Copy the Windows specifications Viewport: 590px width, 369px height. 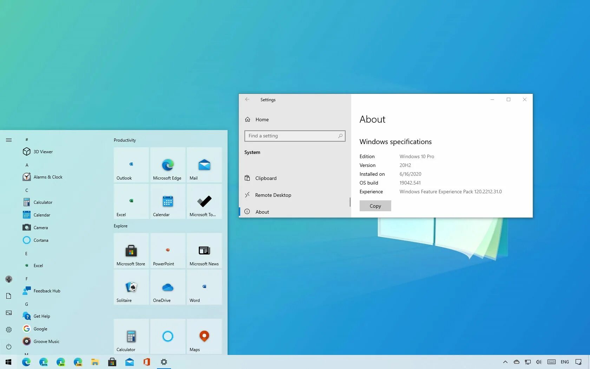tap(375, 206)
